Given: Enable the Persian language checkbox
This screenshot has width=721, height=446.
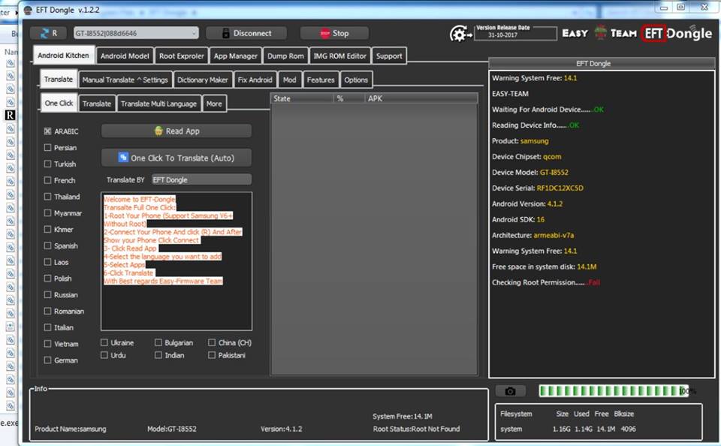Looking at the screenshot, I should tap(47, 147).
